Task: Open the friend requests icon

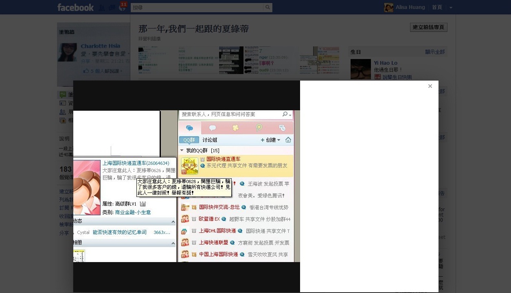Action: pos(101,8)
